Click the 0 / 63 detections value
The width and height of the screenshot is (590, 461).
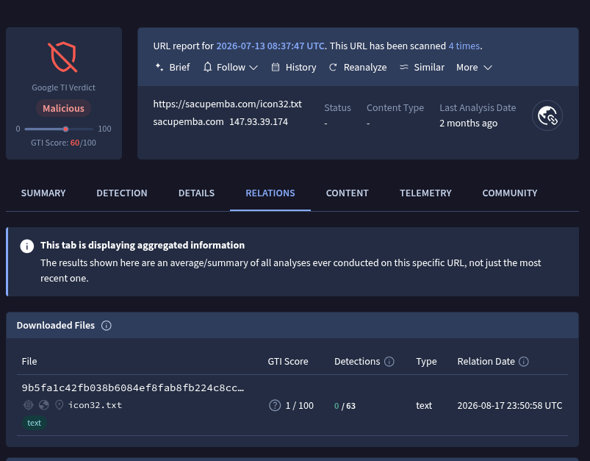[x=345, y=406]
